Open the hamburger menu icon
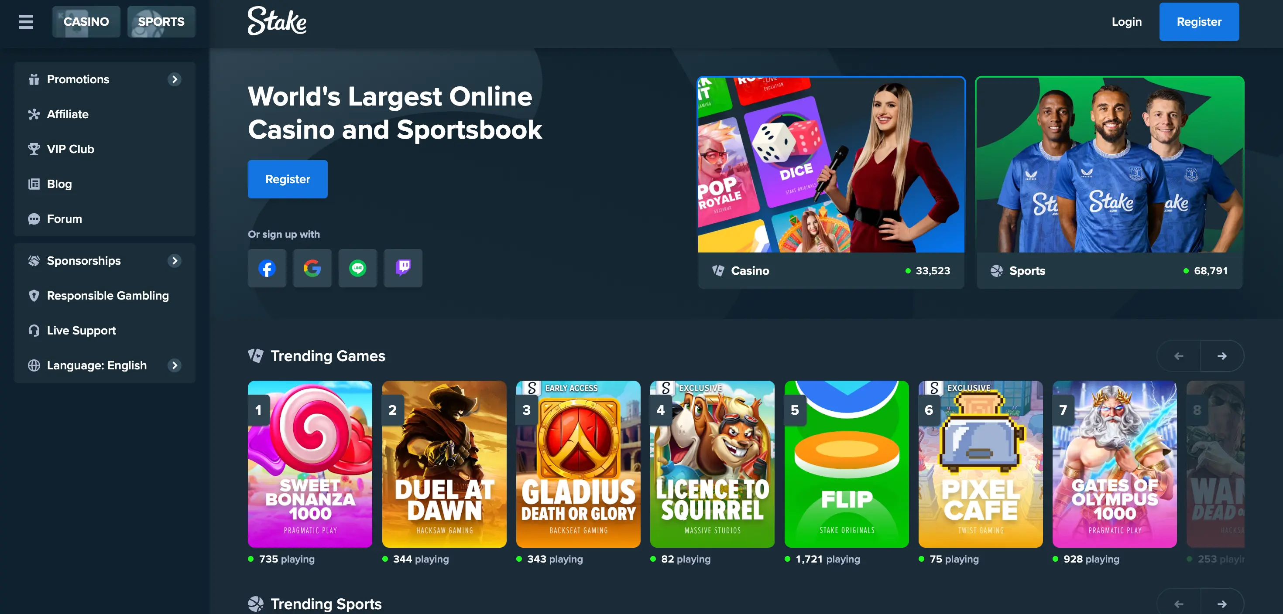Viewport: 1283px width, 614px height. pos(26,22)
